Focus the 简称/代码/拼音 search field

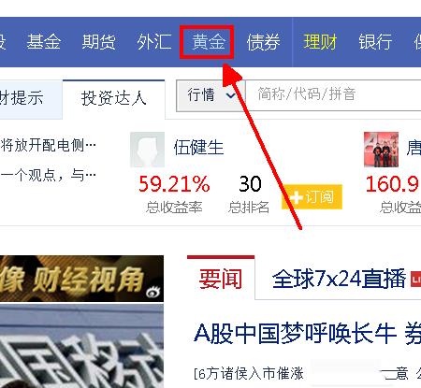coord(333,94)
